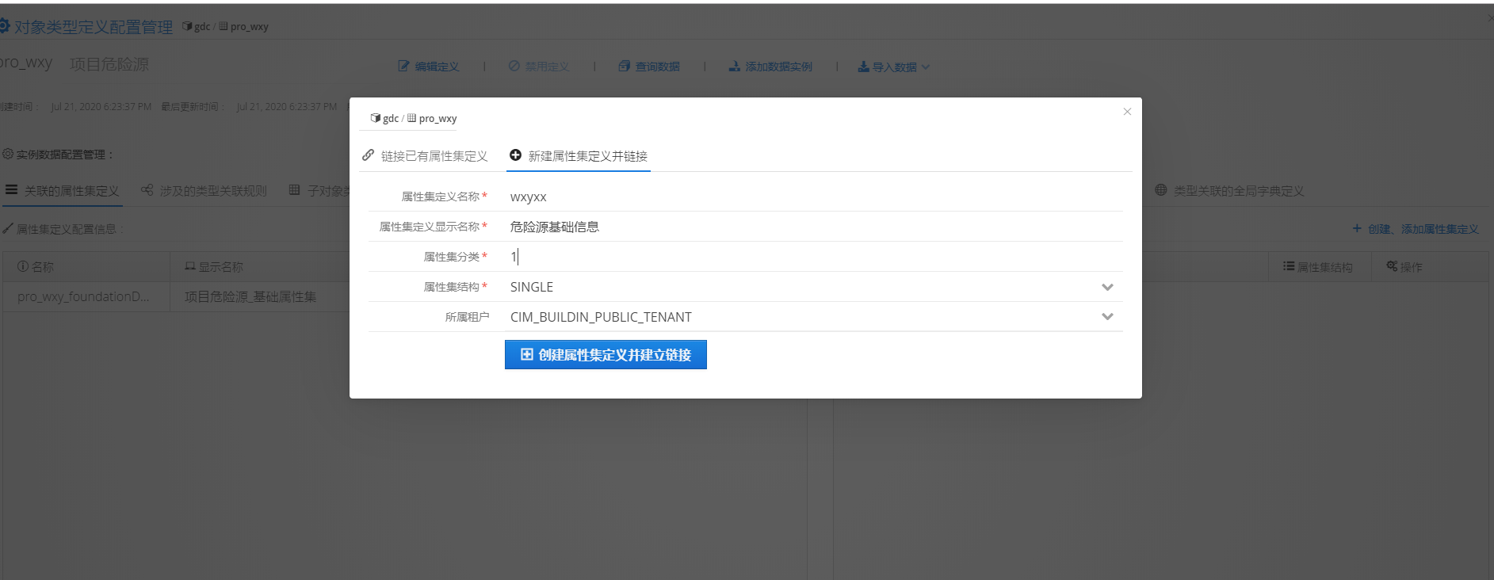
Task: Select the 关联的属性集定义 tab
Action: point(63,191)
